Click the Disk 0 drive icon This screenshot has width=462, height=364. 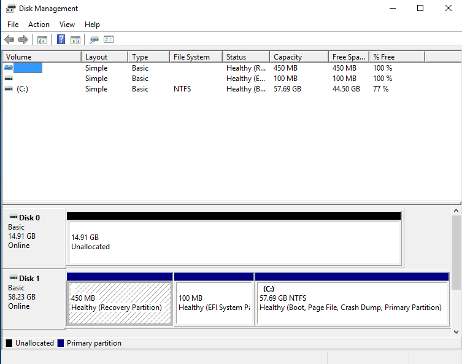13,217
